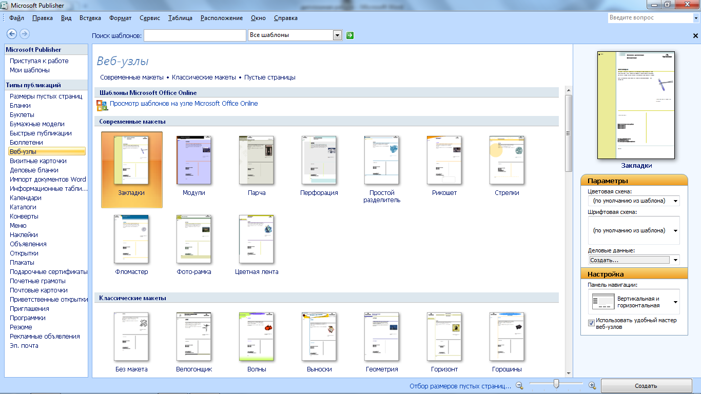Viewport: 701px width, 394px height.
Task: Open the Вид menu
Action: pos(66,18)
